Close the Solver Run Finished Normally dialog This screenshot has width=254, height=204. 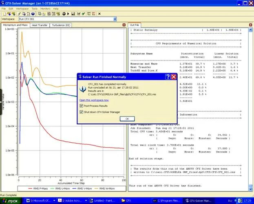[x=174, y=77]
